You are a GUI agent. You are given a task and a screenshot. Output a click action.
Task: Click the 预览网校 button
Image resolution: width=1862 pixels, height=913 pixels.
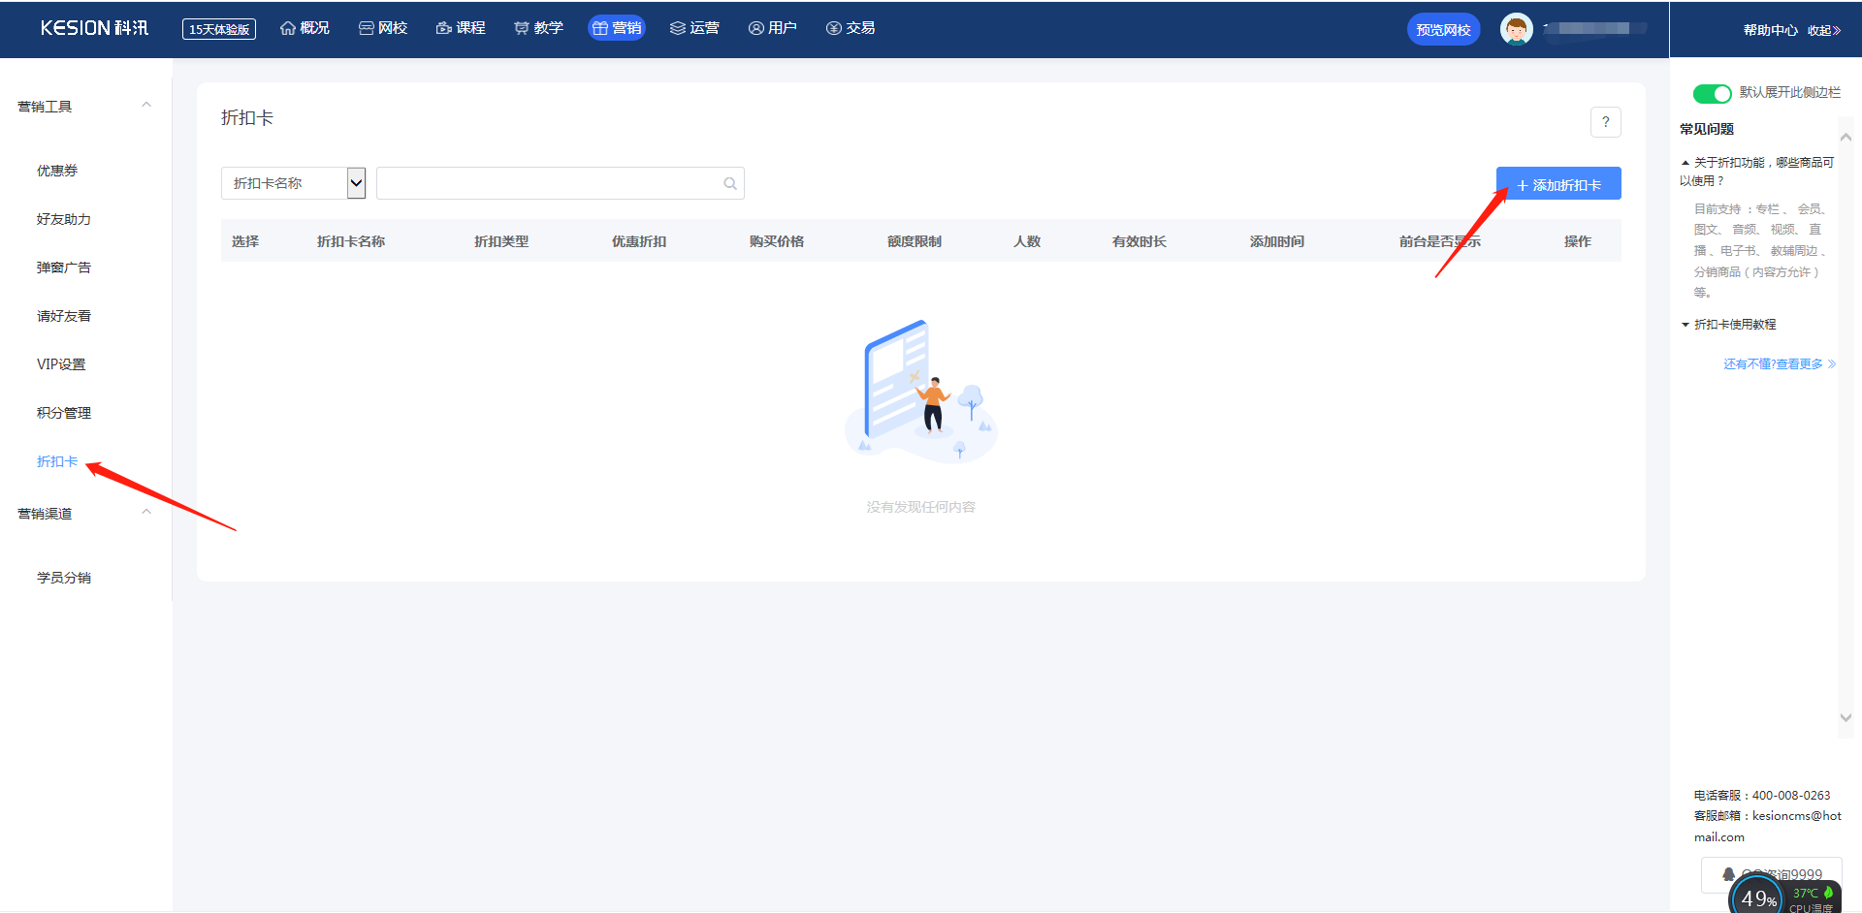(1443, 29)
